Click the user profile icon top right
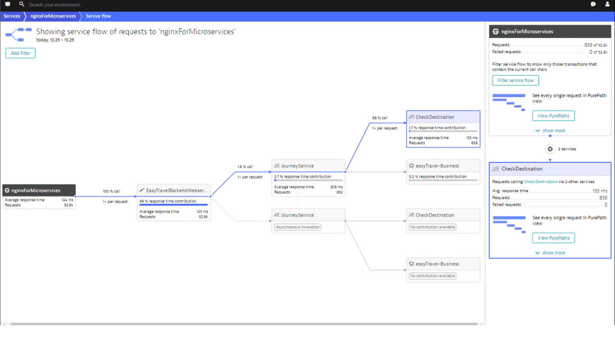Viewport: 615px width, 345px height. (607, 4)
